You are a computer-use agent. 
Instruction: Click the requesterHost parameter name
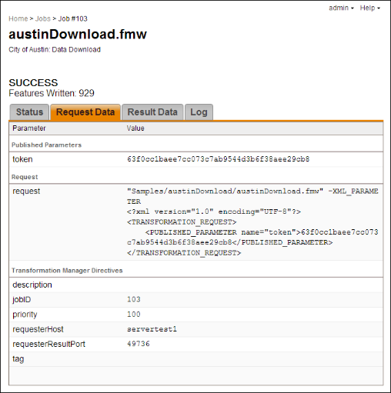pos(38,329)
